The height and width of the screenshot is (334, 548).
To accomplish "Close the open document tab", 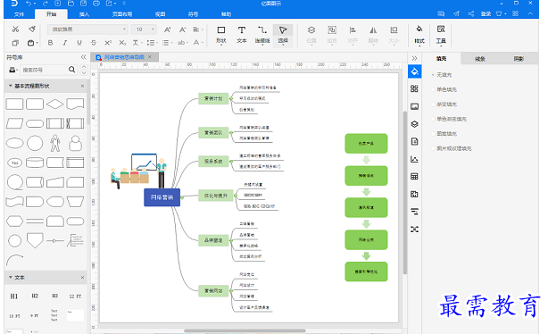I will click(150, 56).
